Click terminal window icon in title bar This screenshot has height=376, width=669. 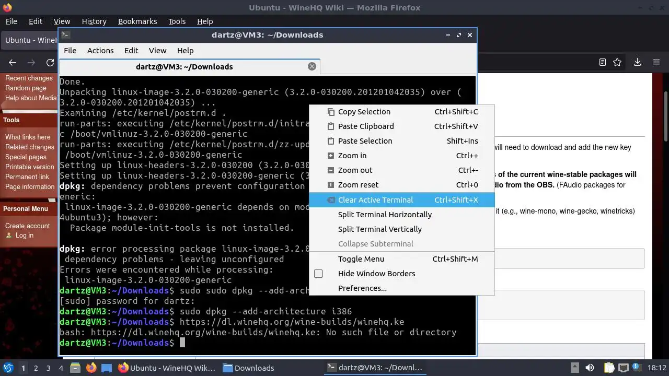65,35
